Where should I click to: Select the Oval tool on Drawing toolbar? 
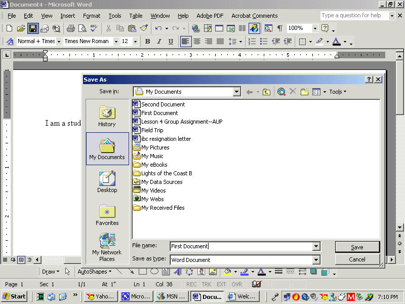pyautogui.click(x=154, y=272)
